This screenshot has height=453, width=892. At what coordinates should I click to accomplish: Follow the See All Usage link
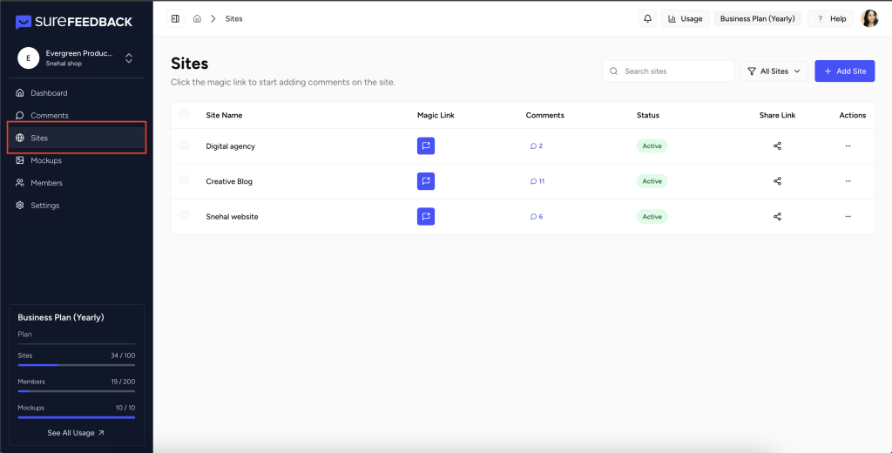point(76,433)
